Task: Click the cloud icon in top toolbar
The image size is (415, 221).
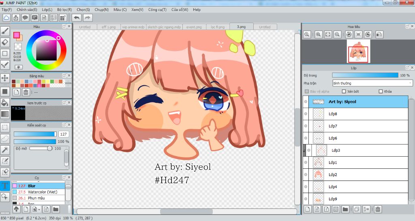Action: pyautogui.click(x=6, y=18)
